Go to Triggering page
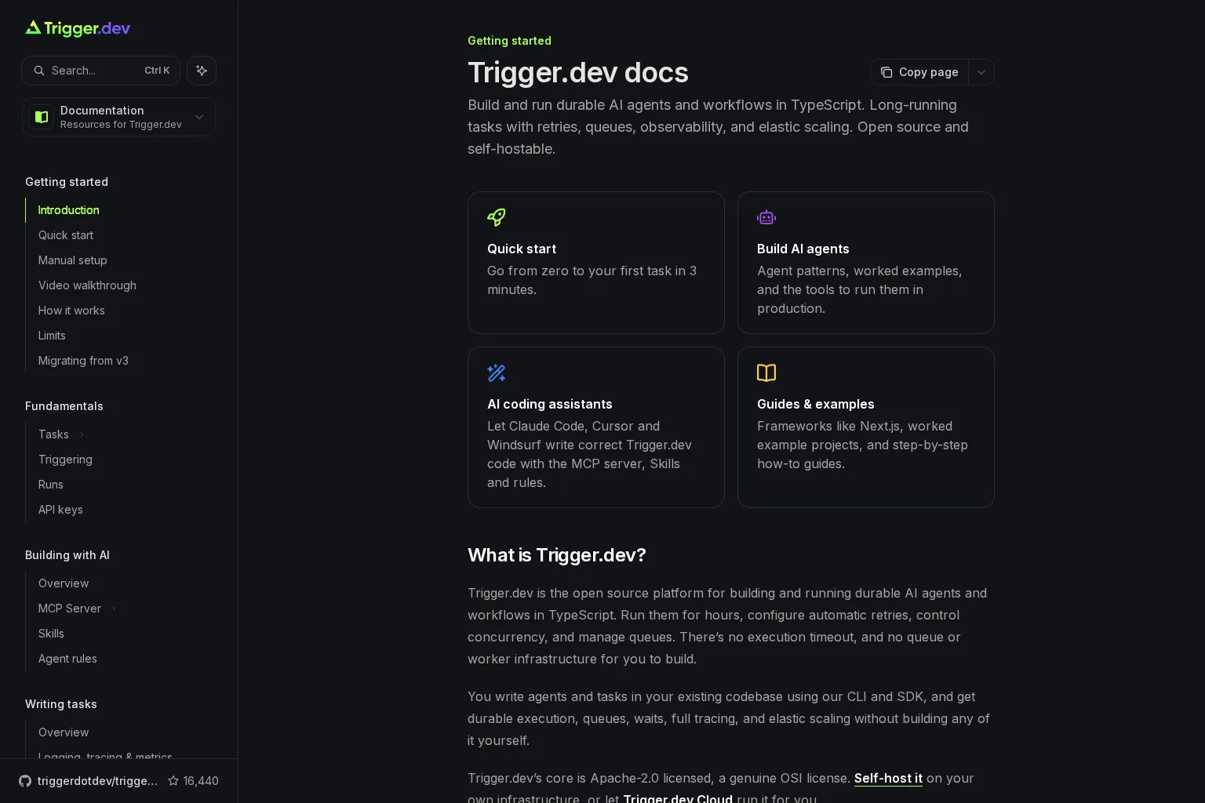1205x803 pixels. tap(65, 460)
